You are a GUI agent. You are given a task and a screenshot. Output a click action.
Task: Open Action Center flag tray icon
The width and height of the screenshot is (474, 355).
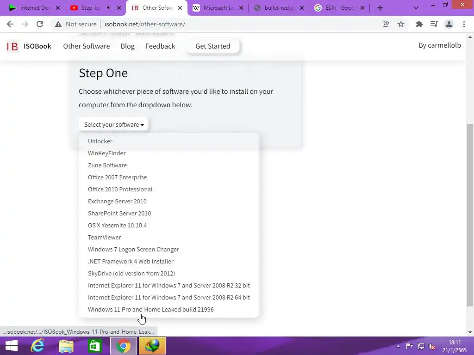tap(409, 346)
